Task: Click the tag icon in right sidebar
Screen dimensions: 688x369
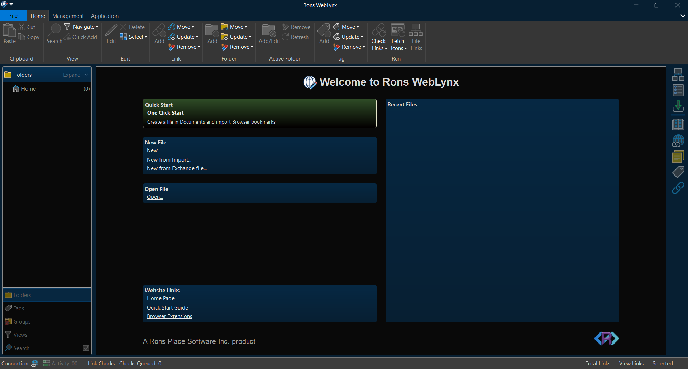Action: (678, 172)
